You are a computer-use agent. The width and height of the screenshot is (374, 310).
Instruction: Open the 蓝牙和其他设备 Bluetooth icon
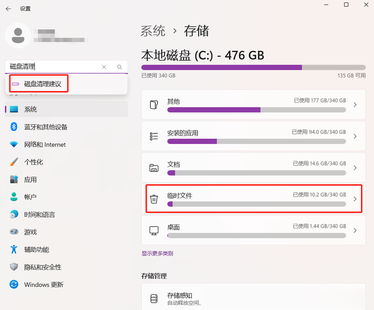[x=14, y=126]
